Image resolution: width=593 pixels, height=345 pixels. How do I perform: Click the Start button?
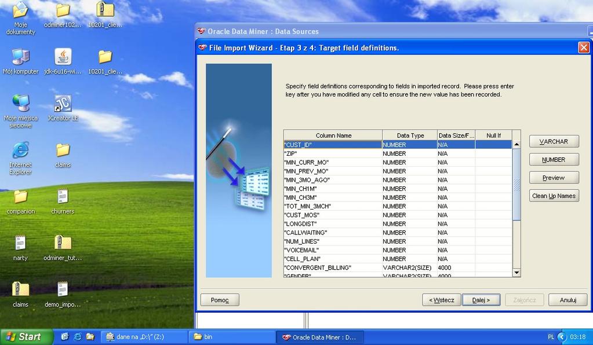(27, 337)
